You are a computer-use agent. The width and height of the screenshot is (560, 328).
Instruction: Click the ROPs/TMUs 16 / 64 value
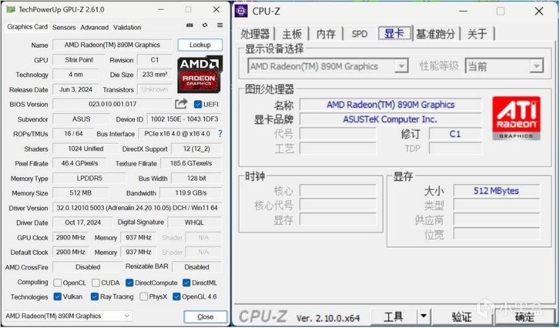tap(73, 134)
